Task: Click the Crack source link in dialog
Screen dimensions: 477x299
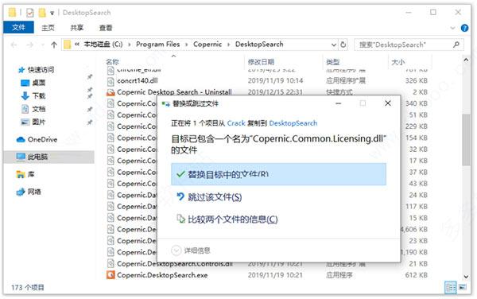Action: [236, 123]
